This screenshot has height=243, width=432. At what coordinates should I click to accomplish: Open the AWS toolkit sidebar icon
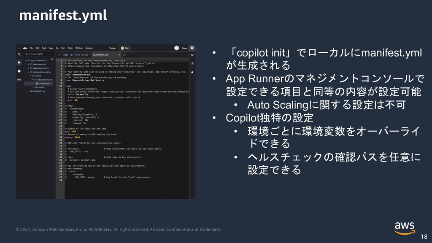[19, 80]
